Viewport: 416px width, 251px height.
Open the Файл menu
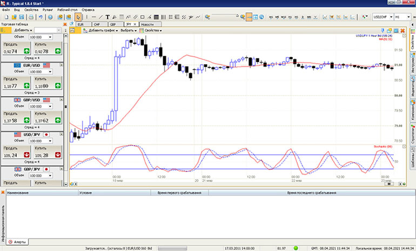(x=6, y=10)
